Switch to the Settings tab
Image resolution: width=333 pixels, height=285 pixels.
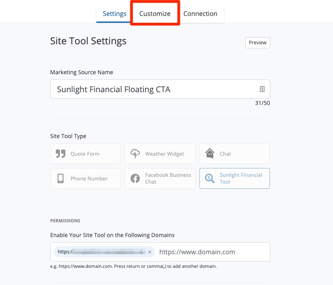point(114,14)
